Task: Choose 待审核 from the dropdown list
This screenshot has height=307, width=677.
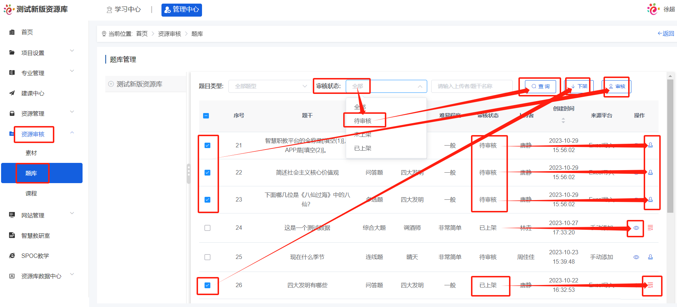Action: tap(363, 121)
